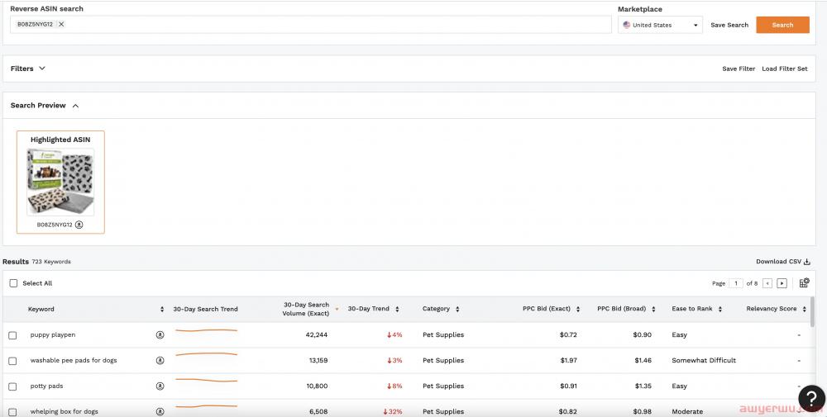827x417 pixels.
Task: Click Amazon icon beside B08Z5NYG12 under thumbnail
Action: pyautogui.click(x=79, y=225)
